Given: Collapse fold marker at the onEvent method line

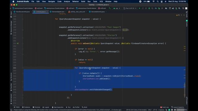Looking at the screenshot, I should 23,43.
